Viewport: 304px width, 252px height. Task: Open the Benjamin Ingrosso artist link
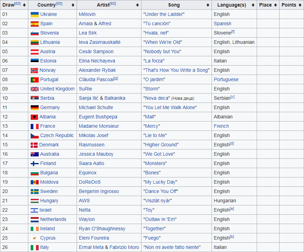pos(99,191)
